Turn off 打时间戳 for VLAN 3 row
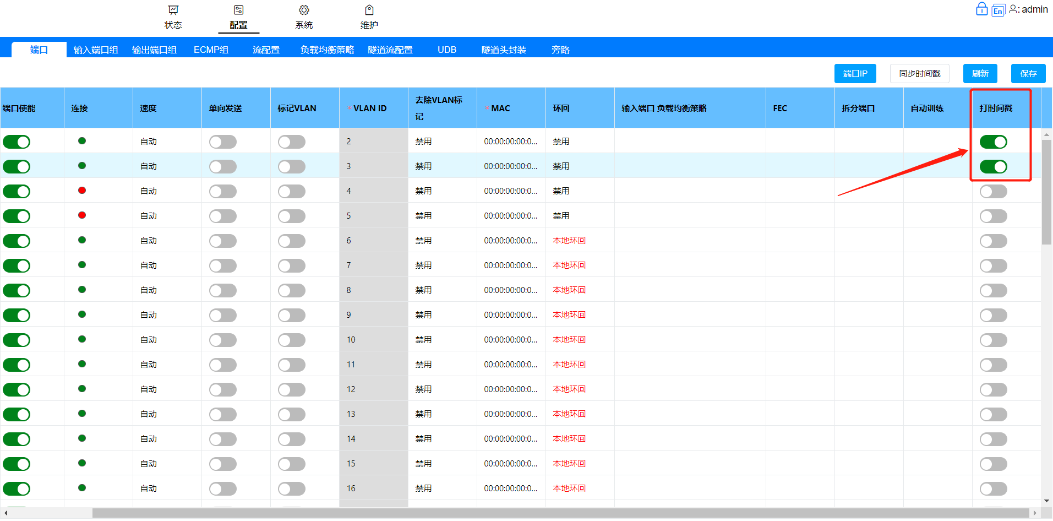The image size is (1053, 521). pyautogui.click(x=994, y=166)
